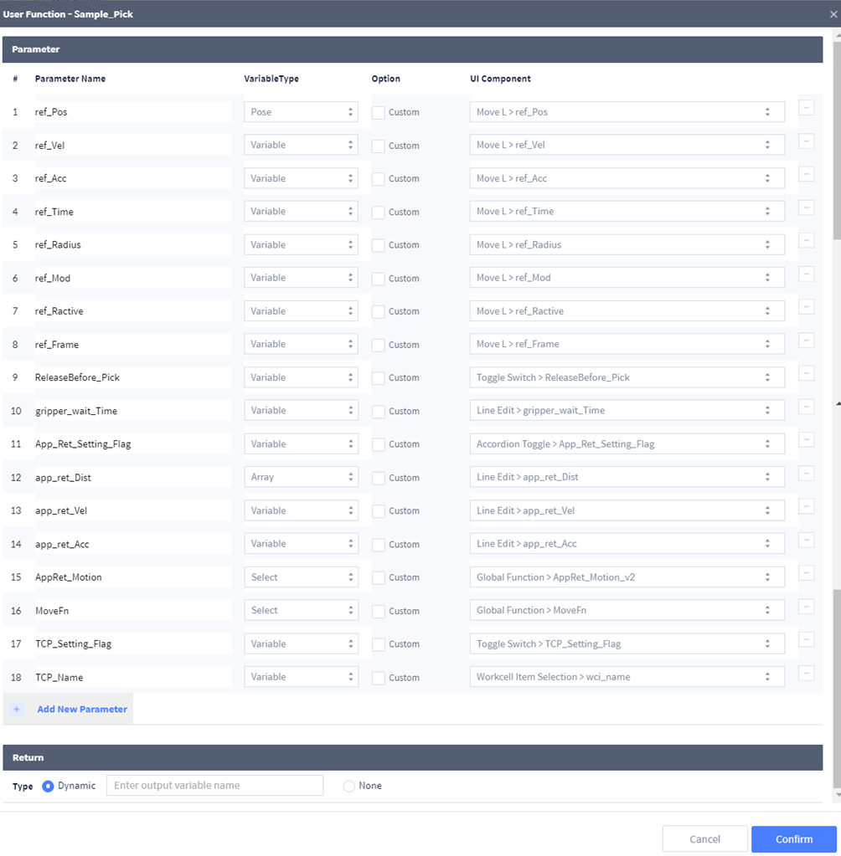Tick Custom checkbox for AppRet_Motion

(x=379, y=577)
